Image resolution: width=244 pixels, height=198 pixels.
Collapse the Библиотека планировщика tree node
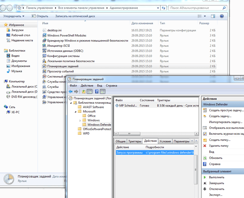click(71, 103)
